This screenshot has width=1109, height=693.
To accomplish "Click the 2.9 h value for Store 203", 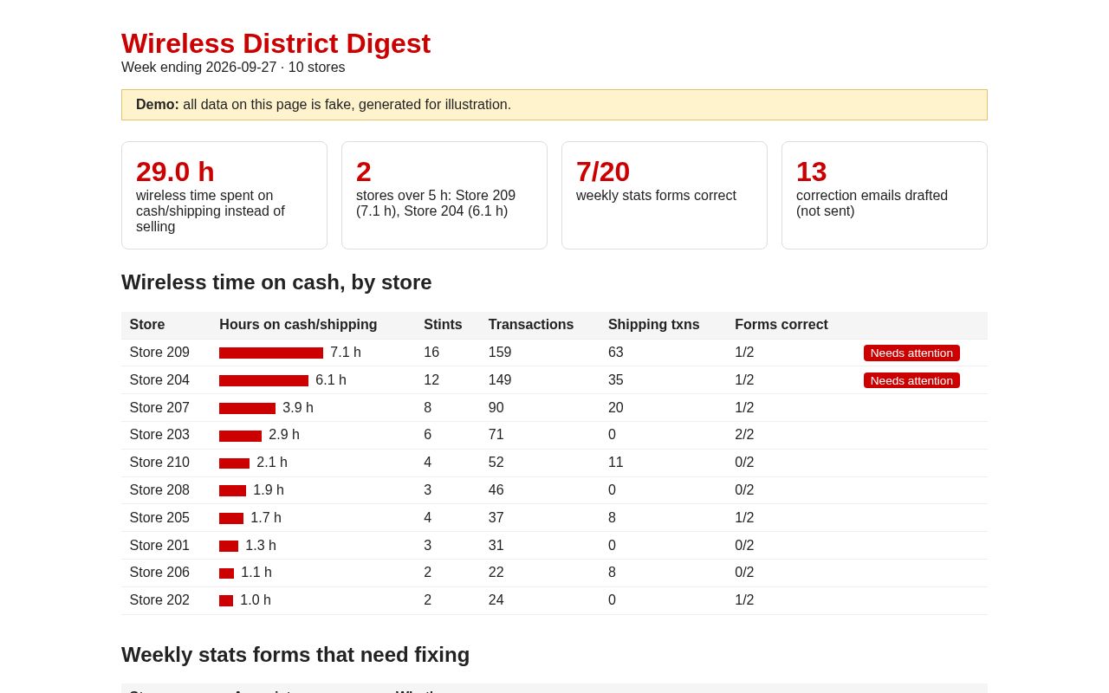I will click(284, 435).
